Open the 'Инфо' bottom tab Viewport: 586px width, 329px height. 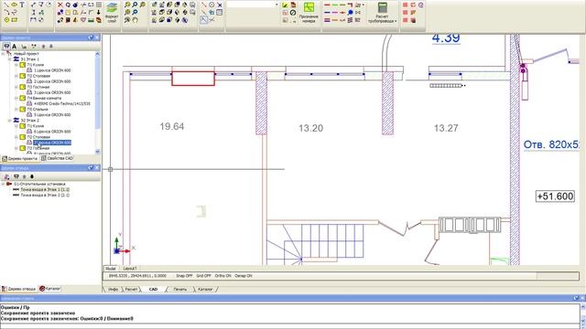(113, 289)
